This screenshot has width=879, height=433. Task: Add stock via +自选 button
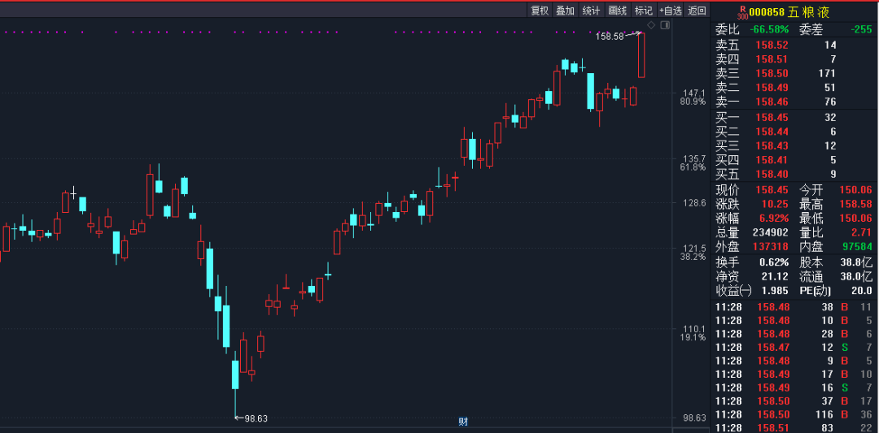click(671, 10)
